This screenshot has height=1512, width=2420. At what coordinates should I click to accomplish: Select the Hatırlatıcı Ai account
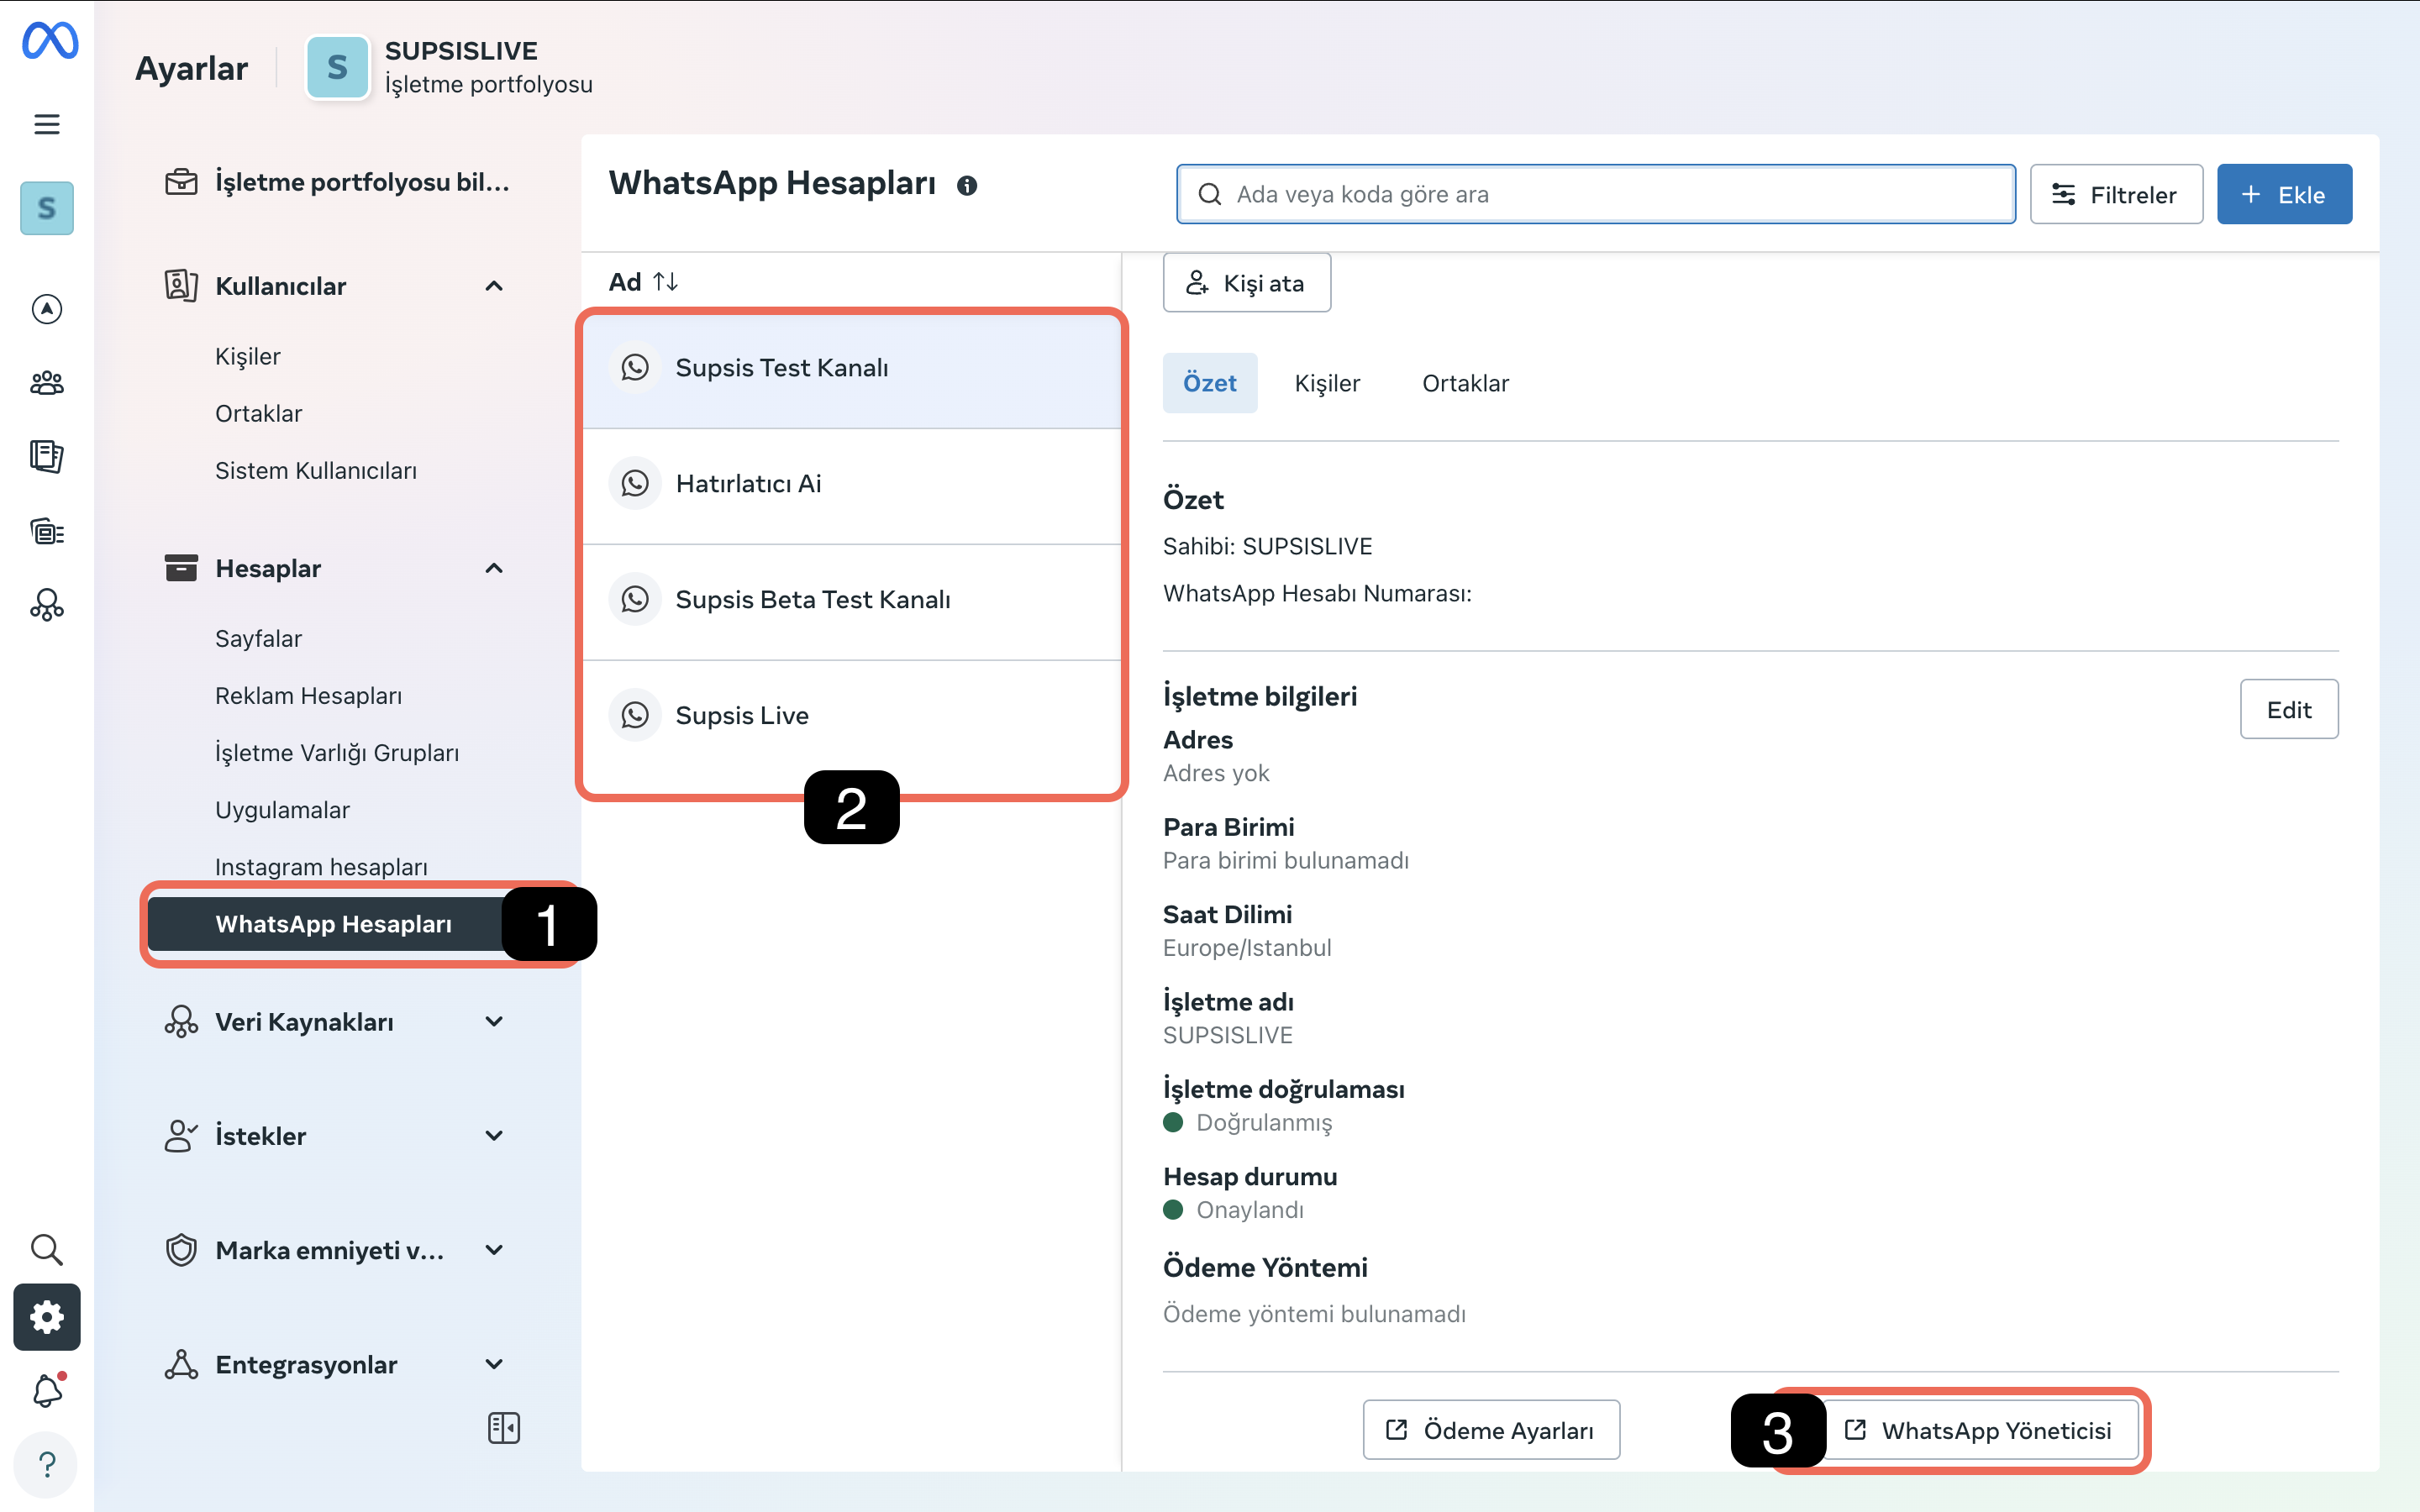click(x=852, y=487)
